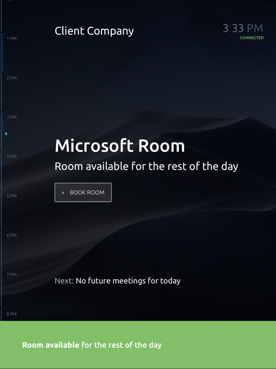
Task: Click the blue timeline bar near 1 PM
Action: 2,52
